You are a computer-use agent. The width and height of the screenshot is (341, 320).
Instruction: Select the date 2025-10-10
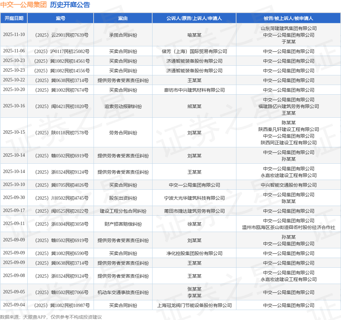pyautogui.click(x=14, y=184)
